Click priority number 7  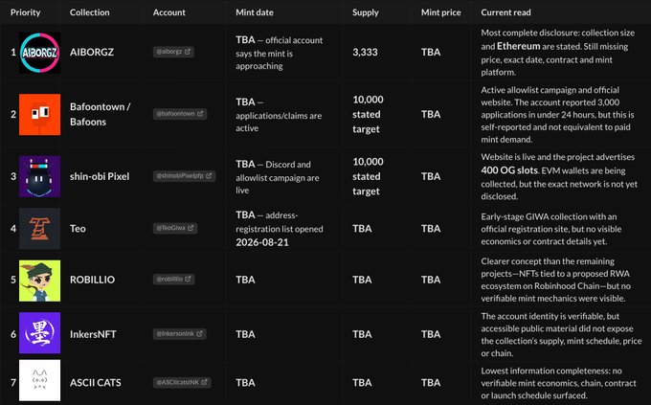click(13, 383)
